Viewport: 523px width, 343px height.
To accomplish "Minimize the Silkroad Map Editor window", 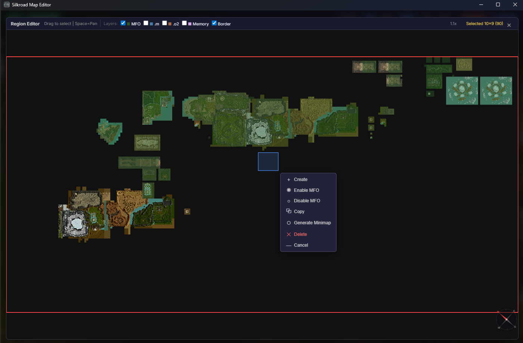I will pyautogui.click(x=481, y=4).
